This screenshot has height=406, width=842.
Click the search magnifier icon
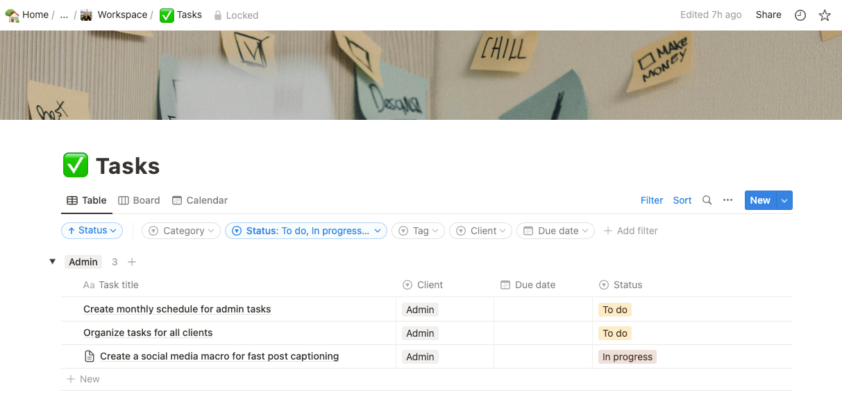pos(707,200)
